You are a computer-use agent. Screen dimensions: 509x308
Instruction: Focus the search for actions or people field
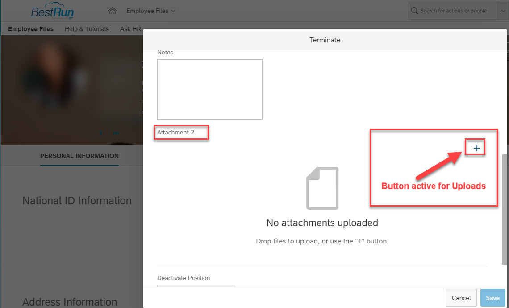[453, 11]
